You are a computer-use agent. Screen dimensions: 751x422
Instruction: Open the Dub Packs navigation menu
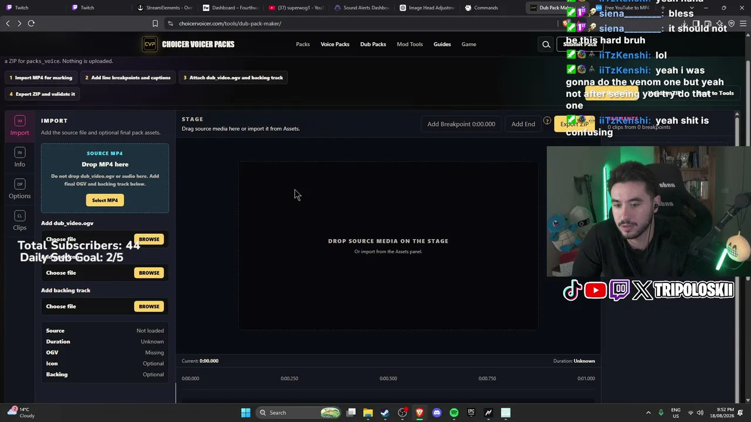click(x=373, y=44)
